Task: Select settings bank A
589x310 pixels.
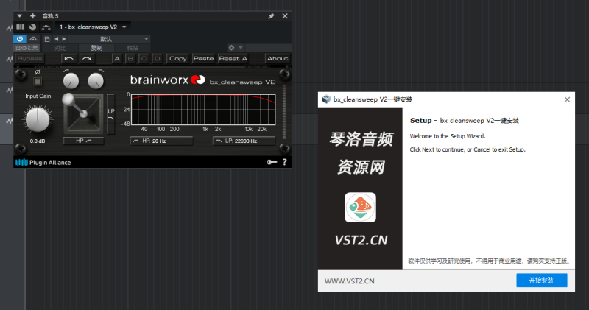Action: pyautogui.click(x=117, y=59)
